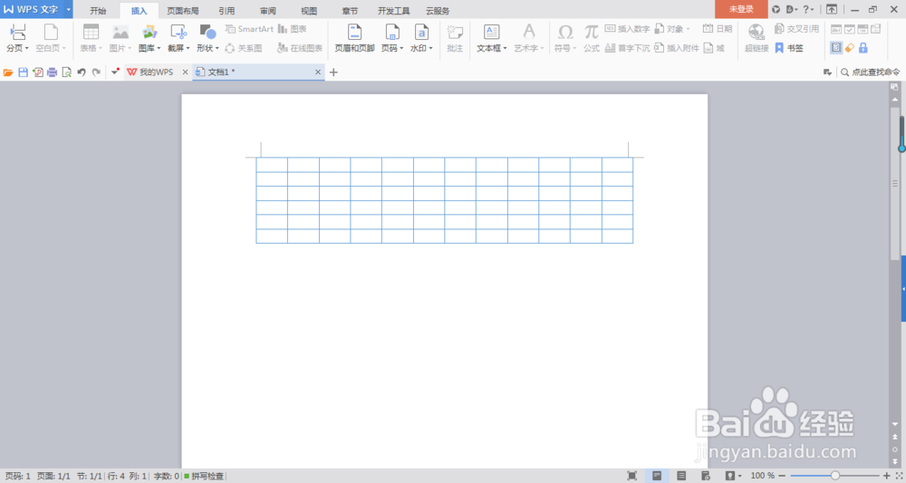Click 插入附件 insert attachment
906x483 pixels.
pos(677,49)
